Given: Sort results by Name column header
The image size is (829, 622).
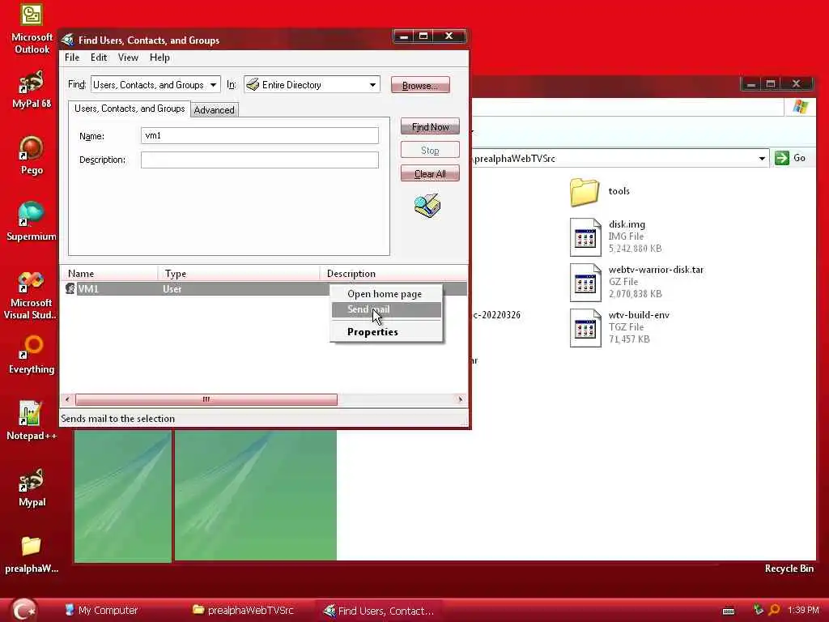Looking at the screenshot, I should [109, 274].
